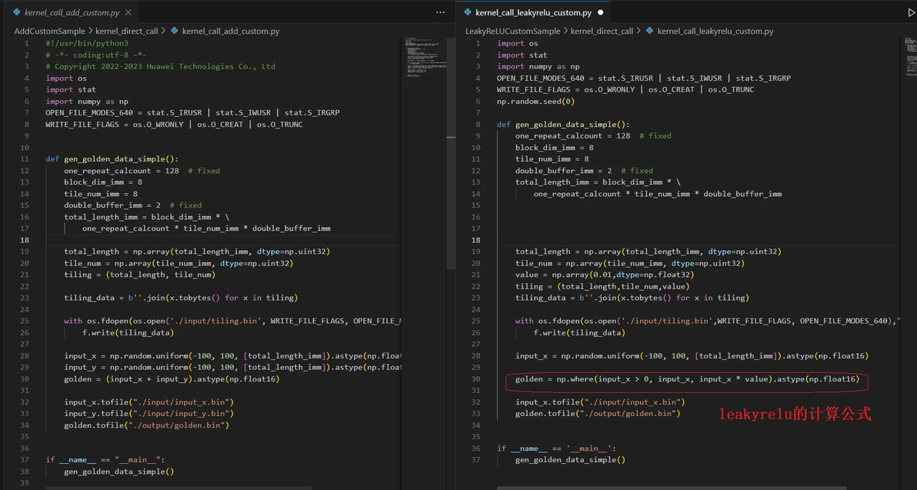Click 'def gen_golden_data_simple' in left editor

click(x=112, y=159)
